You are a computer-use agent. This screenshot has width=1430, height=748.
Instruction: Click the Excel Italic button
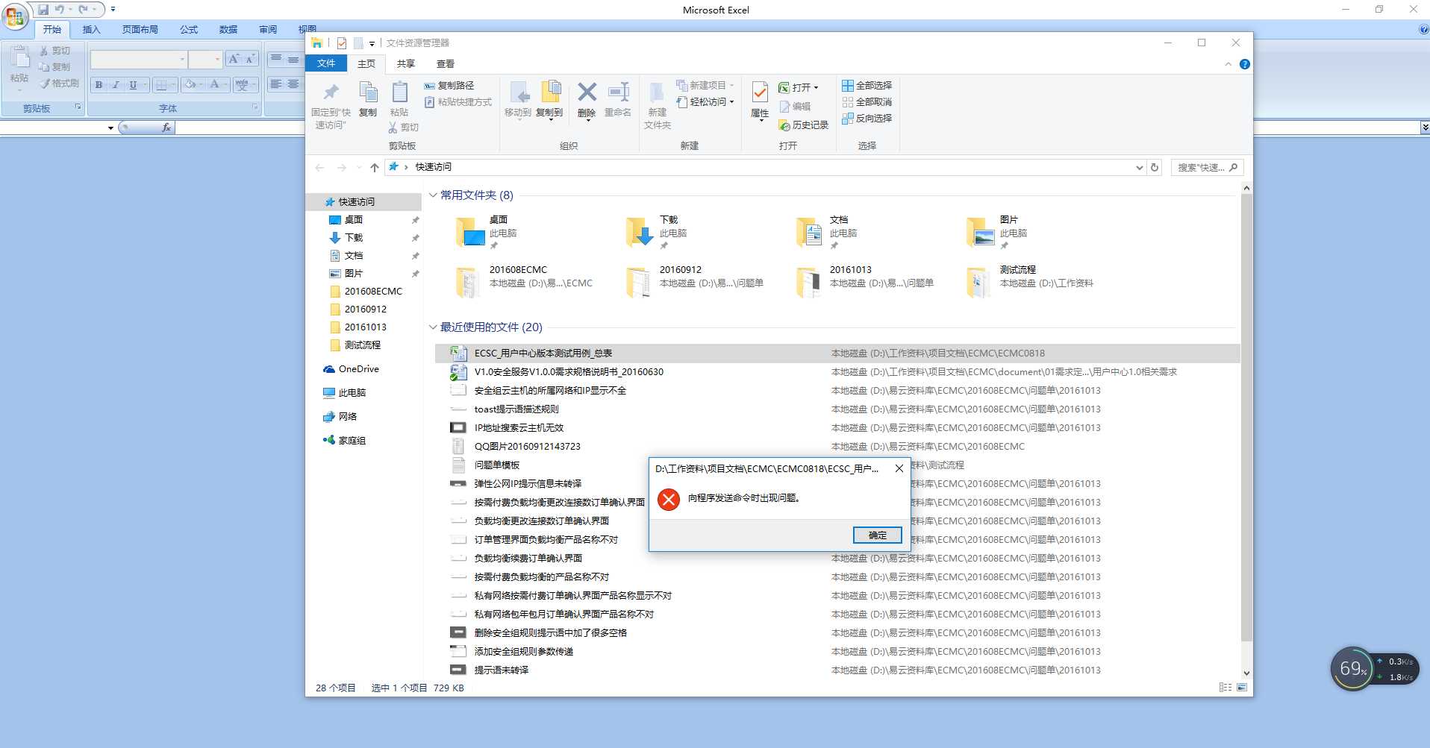pos(116,85)
